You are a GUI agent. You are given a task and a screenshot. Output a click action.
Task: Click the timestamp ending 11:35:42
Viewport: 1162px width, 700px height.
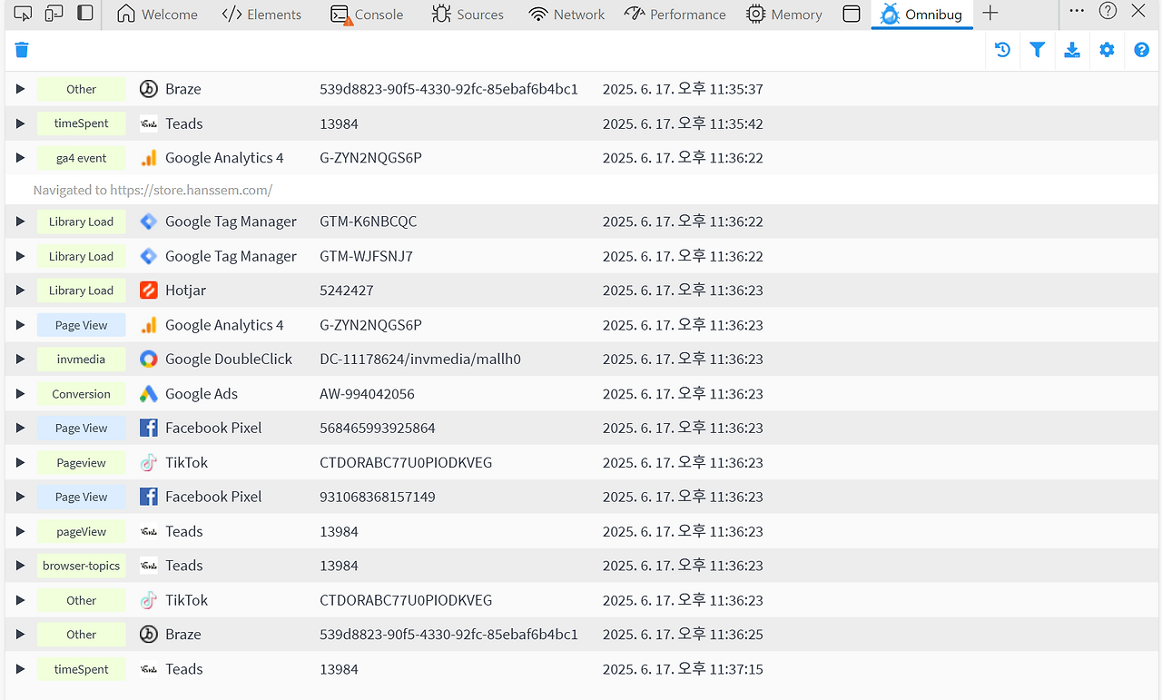(683, 123)
